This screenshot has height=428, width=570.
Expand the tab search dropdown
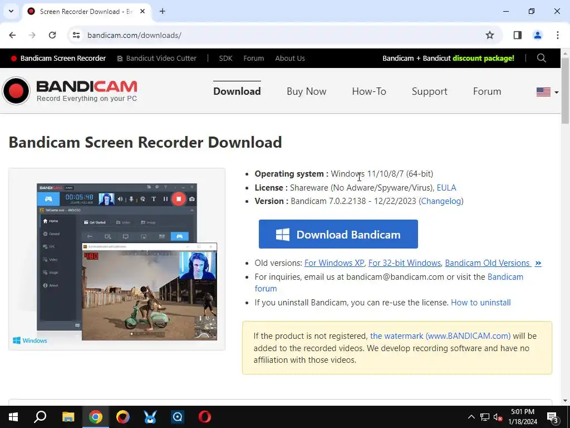[11, 11]
